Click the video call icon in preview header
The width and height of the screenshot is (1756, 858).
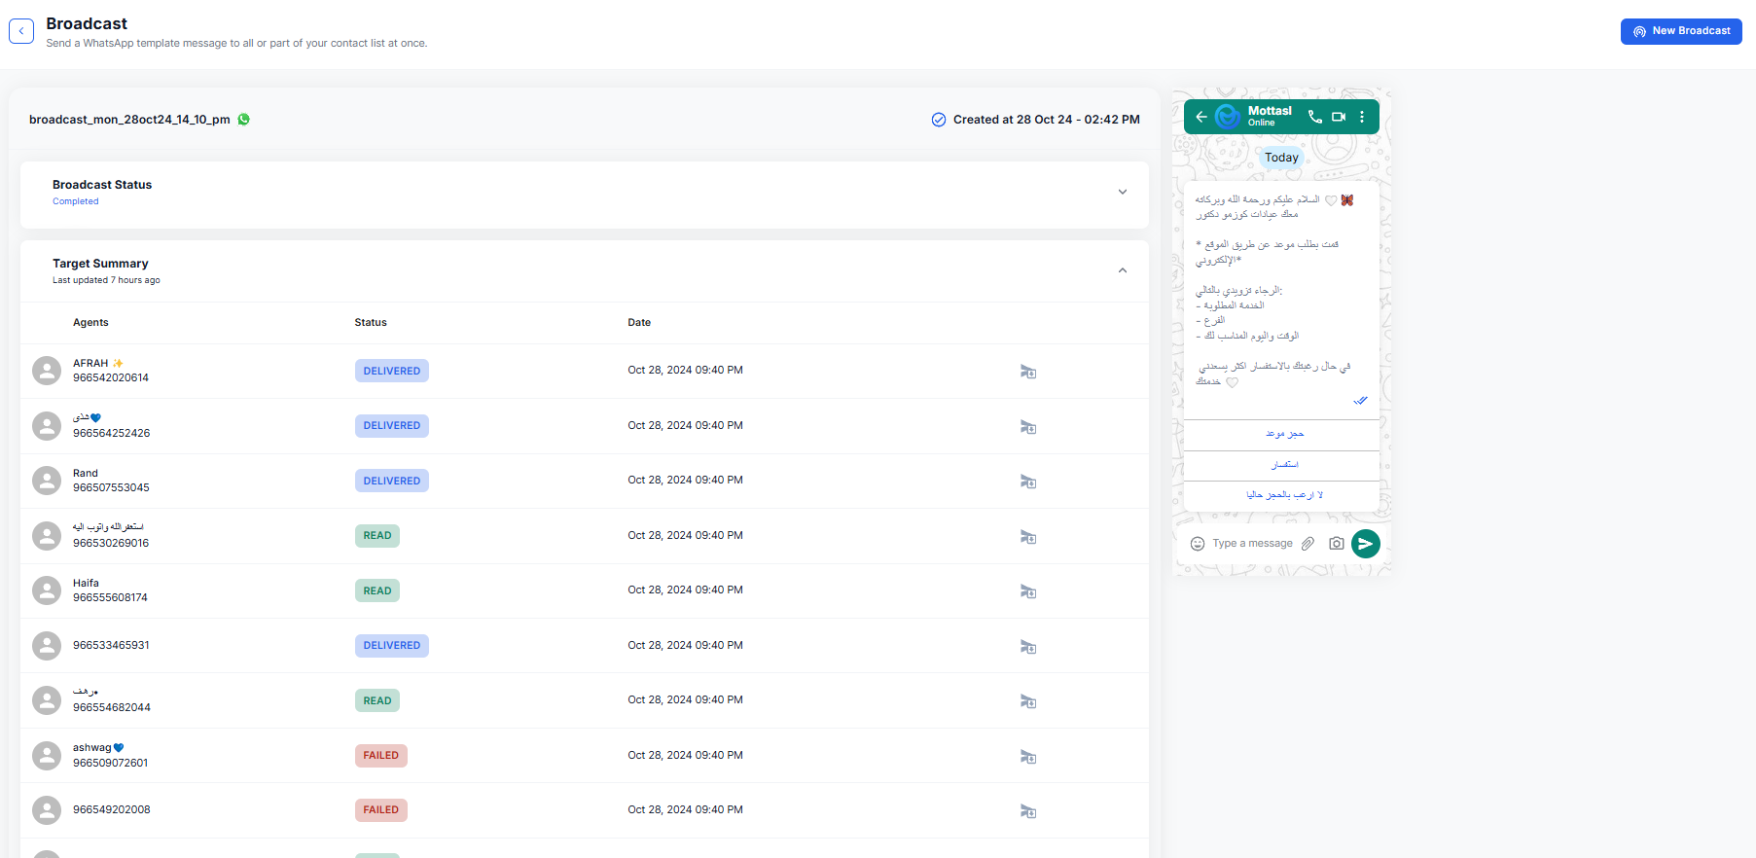(1339, 117)
